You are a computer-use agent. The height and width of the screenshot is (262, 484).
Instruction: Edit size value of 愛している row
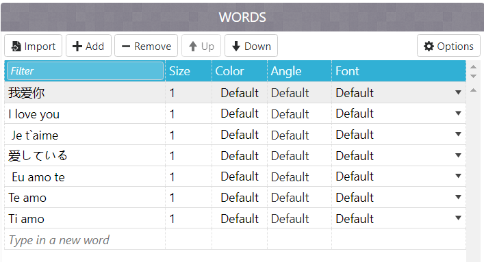pos(188,156)
